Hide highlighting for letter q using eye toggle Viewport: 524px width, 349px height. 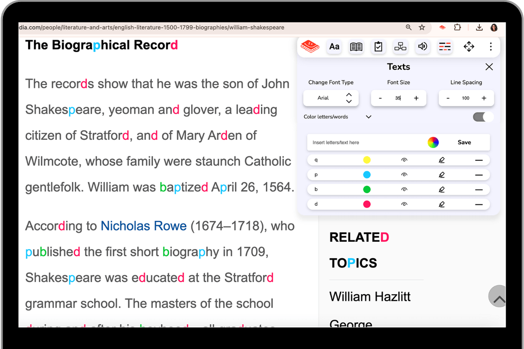point(405,160)
